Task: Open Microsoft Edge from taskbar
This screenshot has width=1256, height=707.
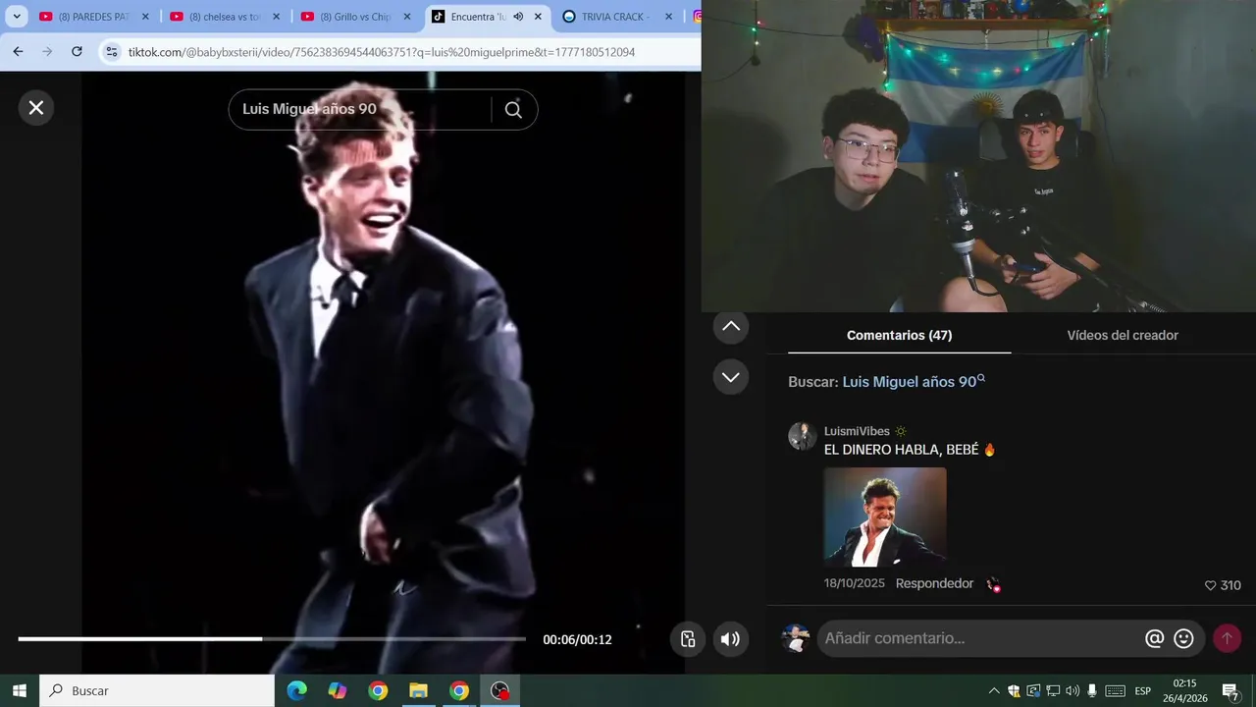Action: tap(296, 690)
